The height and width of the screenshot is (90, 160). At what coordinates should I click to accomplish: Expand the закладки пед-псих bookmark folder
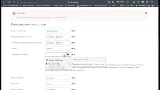coord(100,5)
